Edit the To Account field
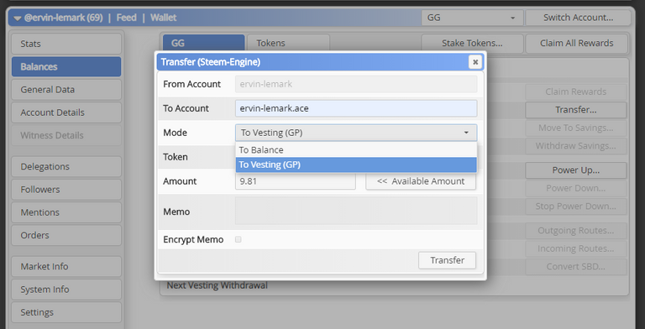 356,108
